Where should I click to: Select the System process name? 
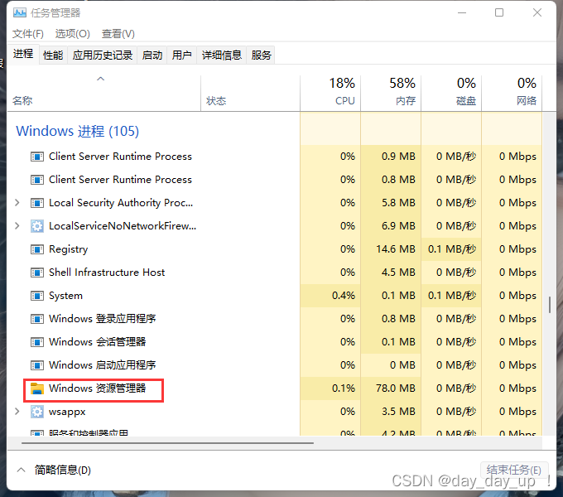coord(65,296)
